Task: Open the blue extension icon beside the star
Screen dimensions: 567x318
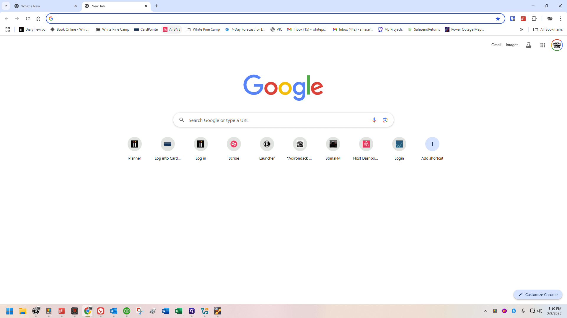Action: tap(513, 19)
